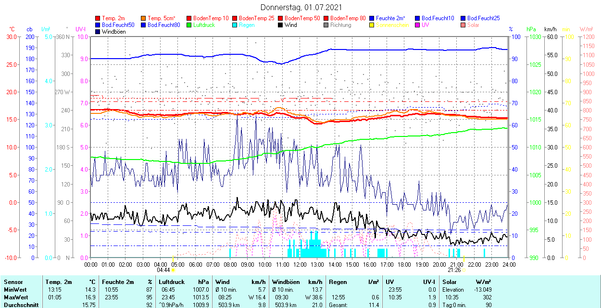Screen dimensions: 601x308
Task: Select the Durchschnitt row label
Action: click(21, 305)
